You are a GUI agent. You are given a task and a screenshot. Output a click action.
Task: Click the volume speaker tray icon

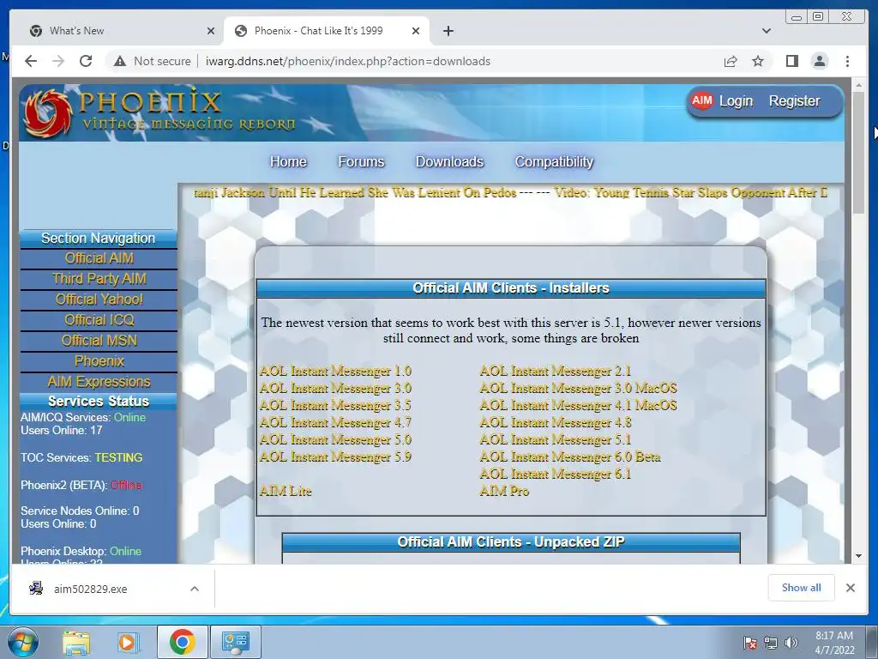[791, 643]
